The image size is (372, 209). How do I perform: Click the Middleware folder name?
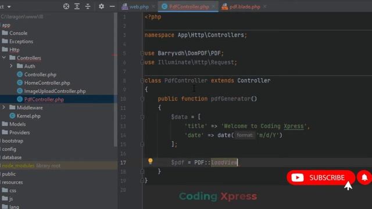[30, 107]
